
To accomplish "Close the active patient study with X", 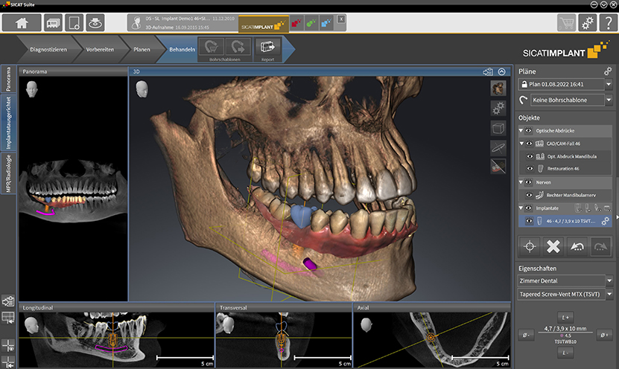I will [x=341, y=19].
